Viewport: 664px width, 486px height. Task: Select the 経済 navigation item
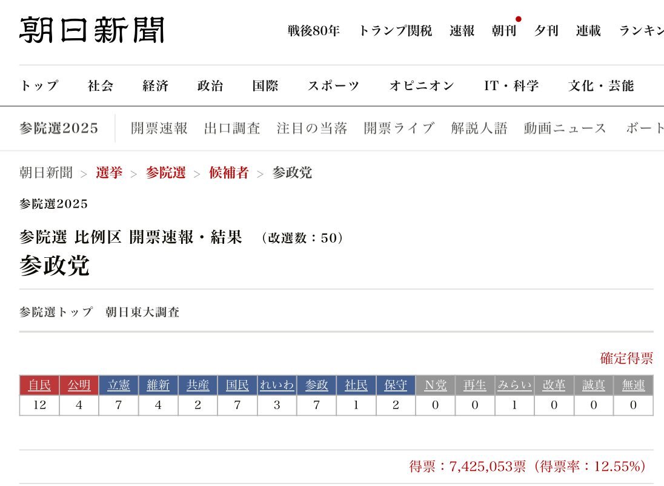tap(156, 85)
